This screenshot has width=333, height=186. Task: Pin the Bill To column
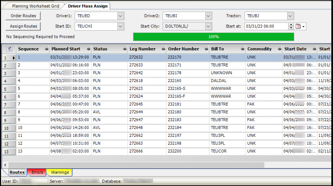242,49
